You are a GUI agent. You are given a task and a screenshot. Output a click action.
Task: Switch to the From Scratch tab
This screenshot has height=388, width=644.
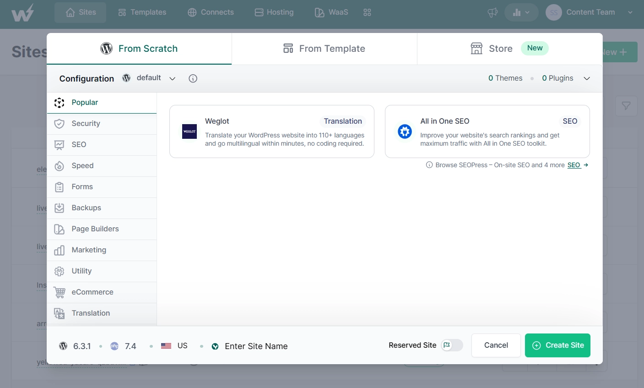tap(139, 49)
